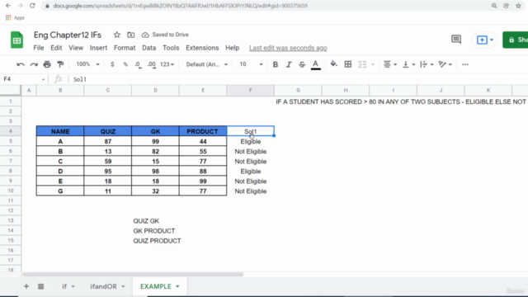528x297 pixels.
Task: Open vertical align dropdown
Action: point(409,64)
